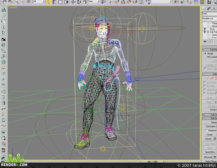Open the View reference coordinate dropdown
217x168 pixels.
(x=94, y=1)
